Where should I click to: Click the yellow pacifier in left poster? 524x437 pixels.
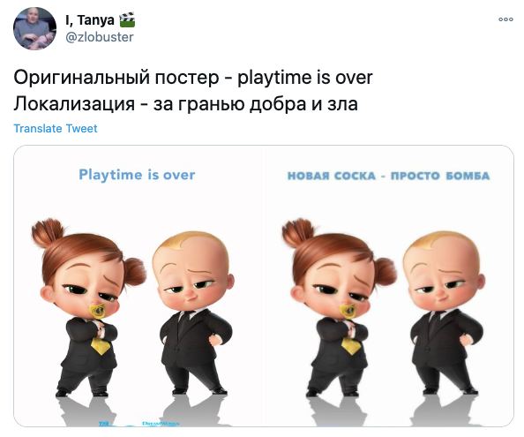[98, 312]
